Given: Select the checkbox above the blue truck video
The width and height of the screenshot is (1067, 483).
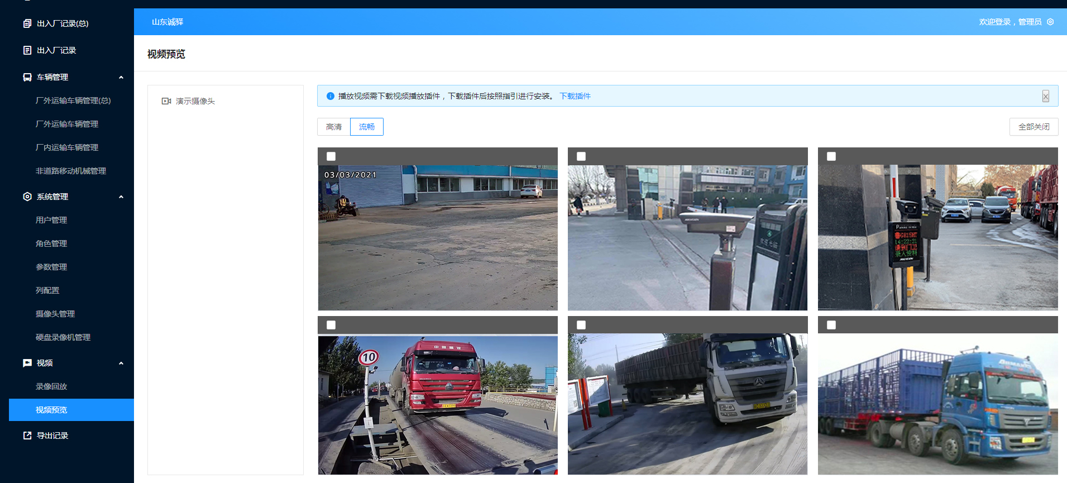Looking at the screenshot, I should pyautogui.click(x=831, y=325).
